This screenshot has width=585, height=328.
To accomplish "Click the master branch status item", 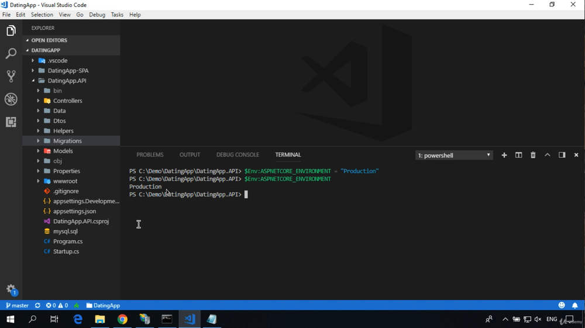I will [17, 305].
